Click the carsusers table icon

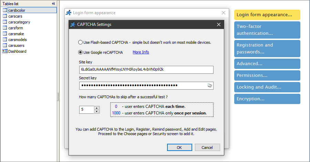(5, 45)
